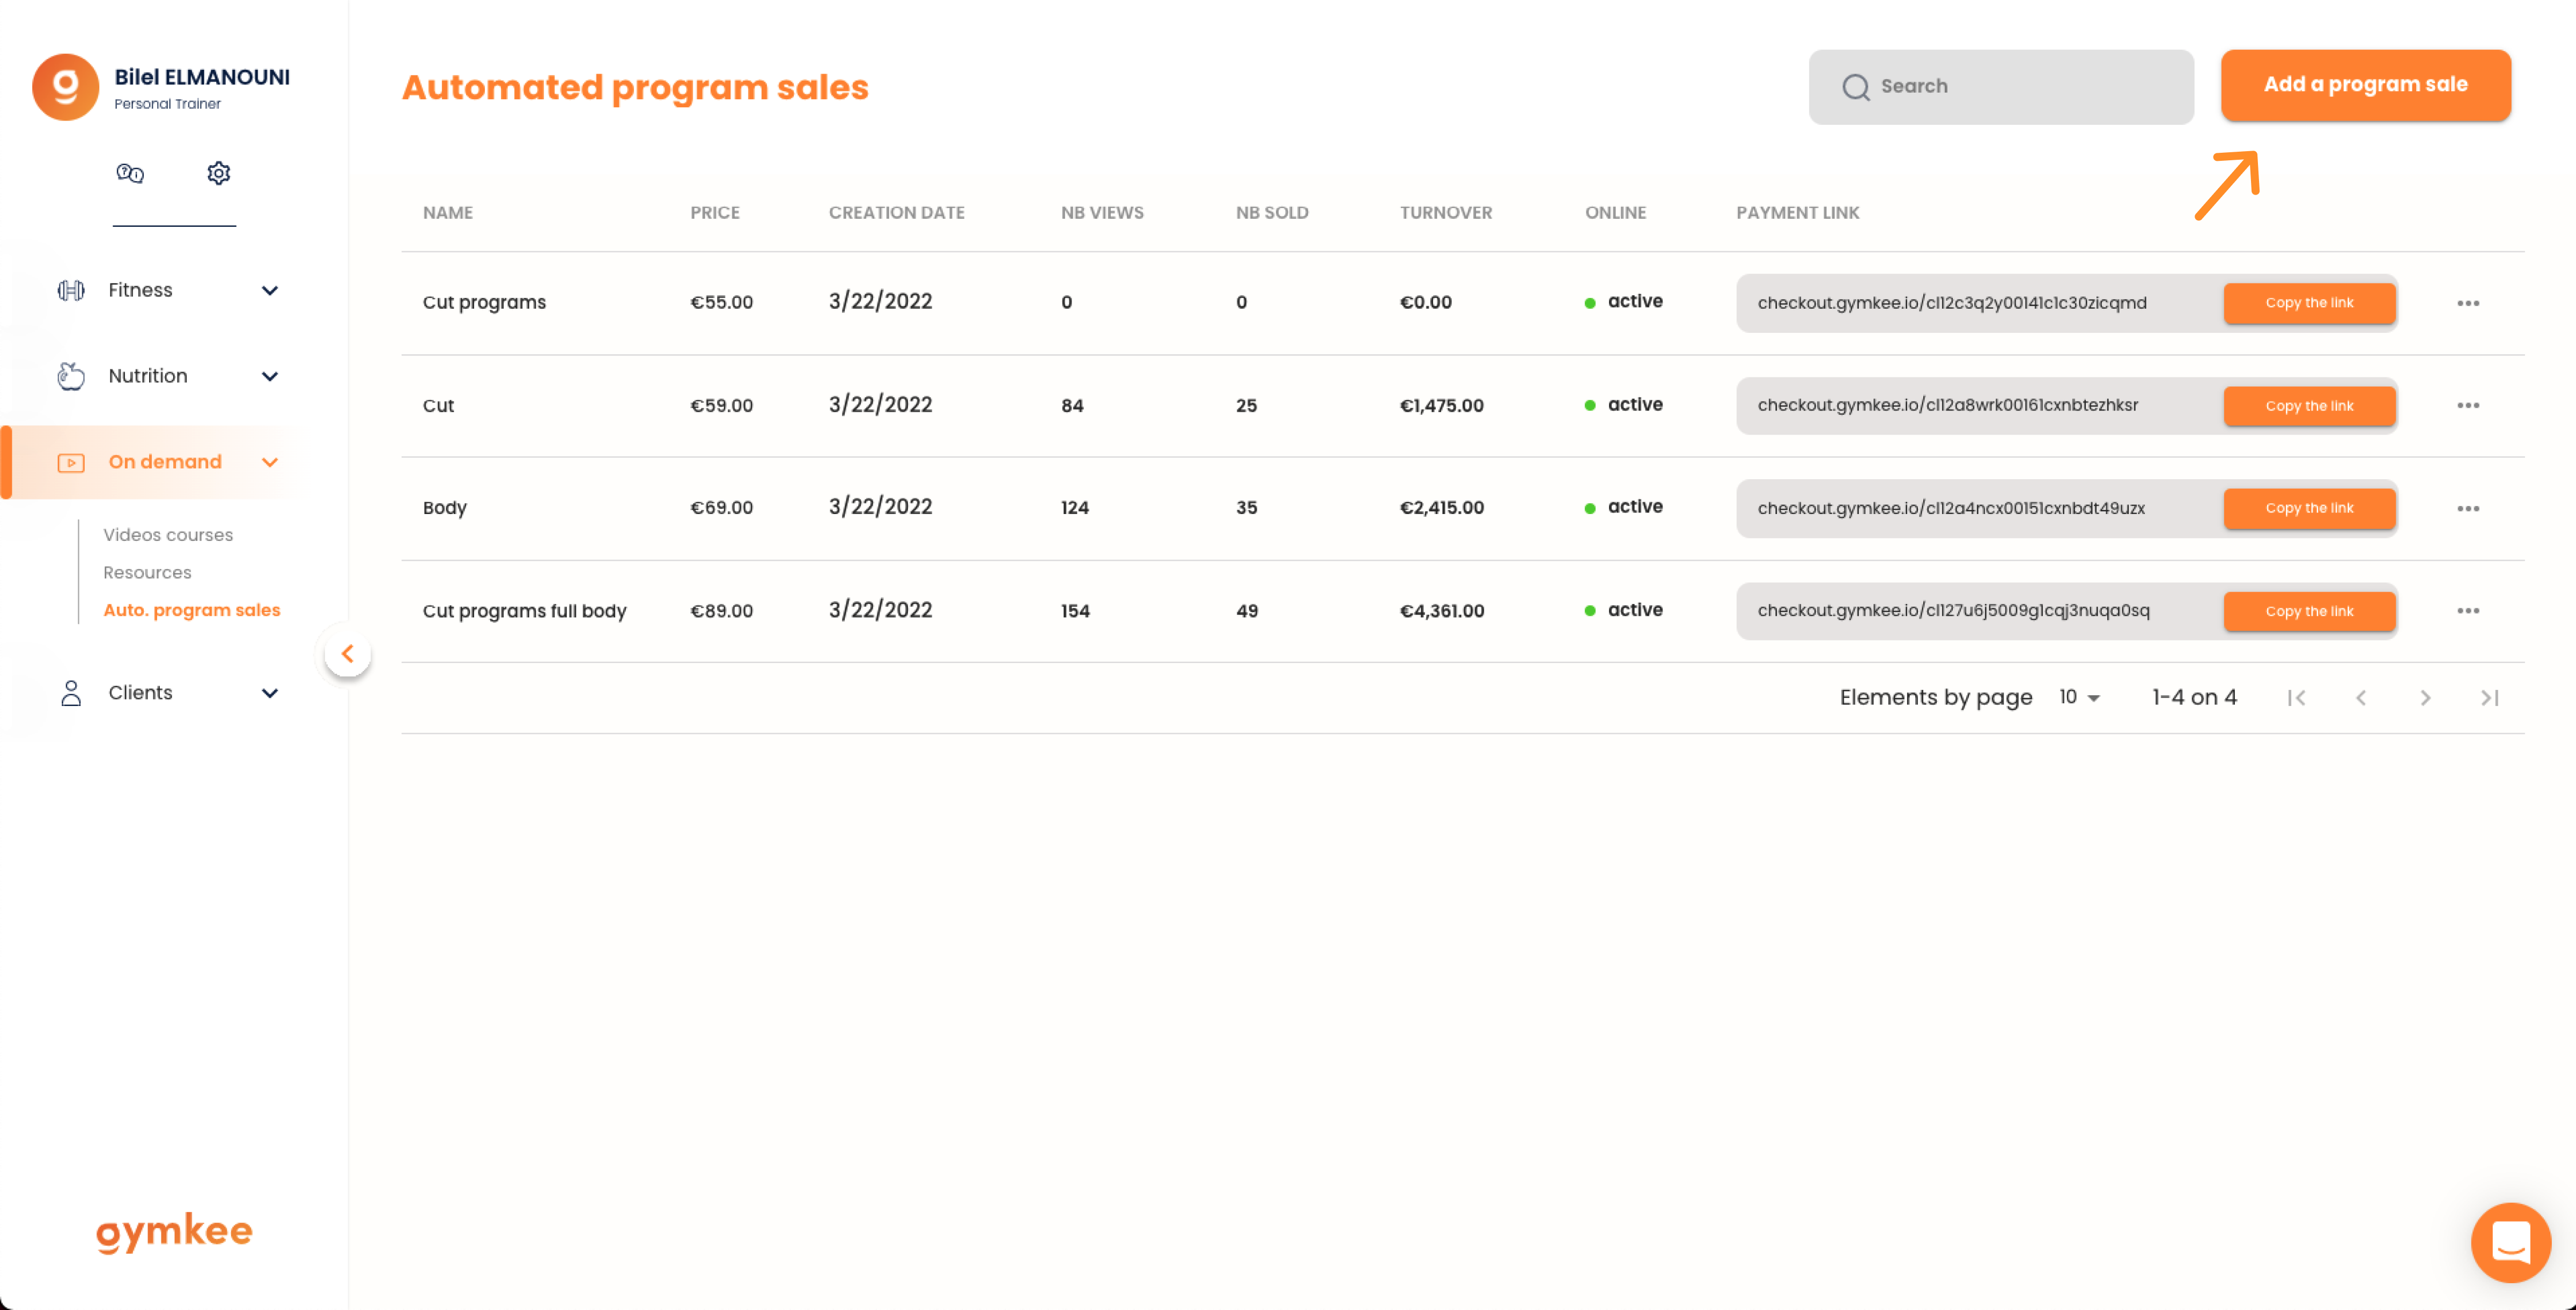Image resolution: width=2576 pixels, height=1310 pixels.
Task: Open the help chat bubbles icon
Action: tap(130, 173)
